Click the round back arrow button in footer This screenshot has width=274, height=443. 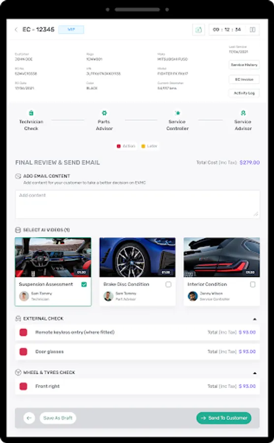[x=29, y=418]
